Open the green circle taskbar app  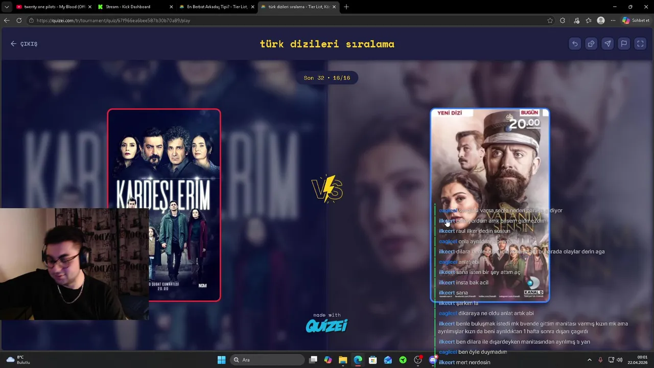tap(403, 360)
